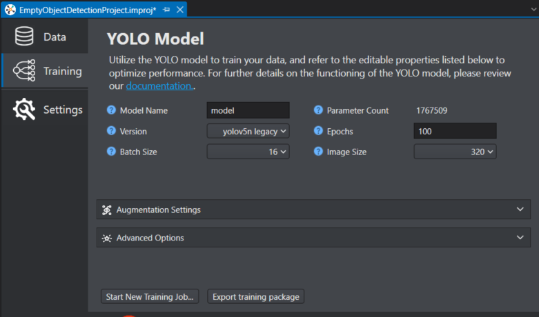Click the Training neural network icon
The height and width of the screenshot is (317, 539).
[24, 71]
